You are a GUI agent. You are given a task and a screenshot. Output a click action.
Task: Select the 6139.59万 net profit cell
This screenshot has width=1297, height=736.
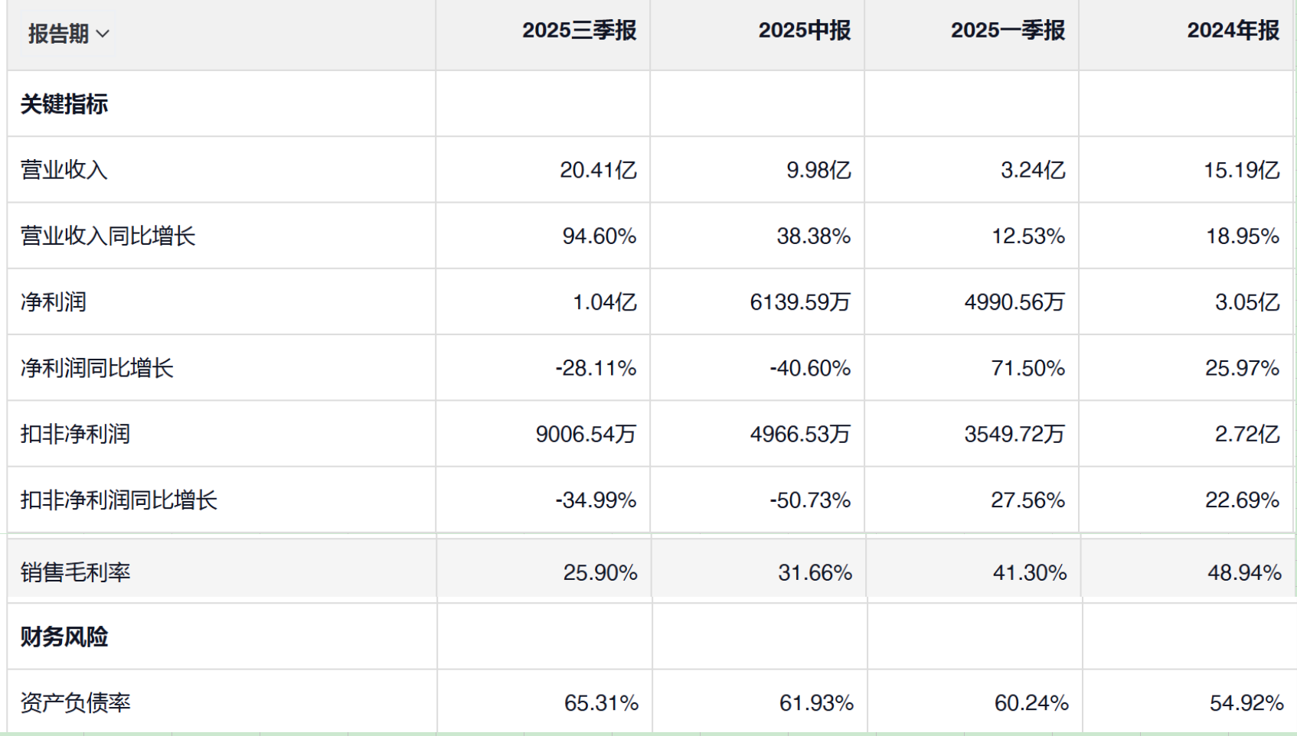tap(800, 302)
